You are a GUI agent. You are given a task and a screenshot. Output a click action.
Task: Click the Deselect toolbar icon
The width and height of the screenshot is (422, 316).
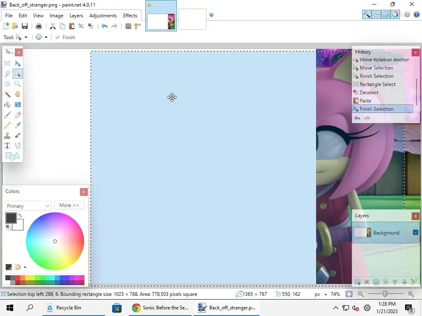91,26
